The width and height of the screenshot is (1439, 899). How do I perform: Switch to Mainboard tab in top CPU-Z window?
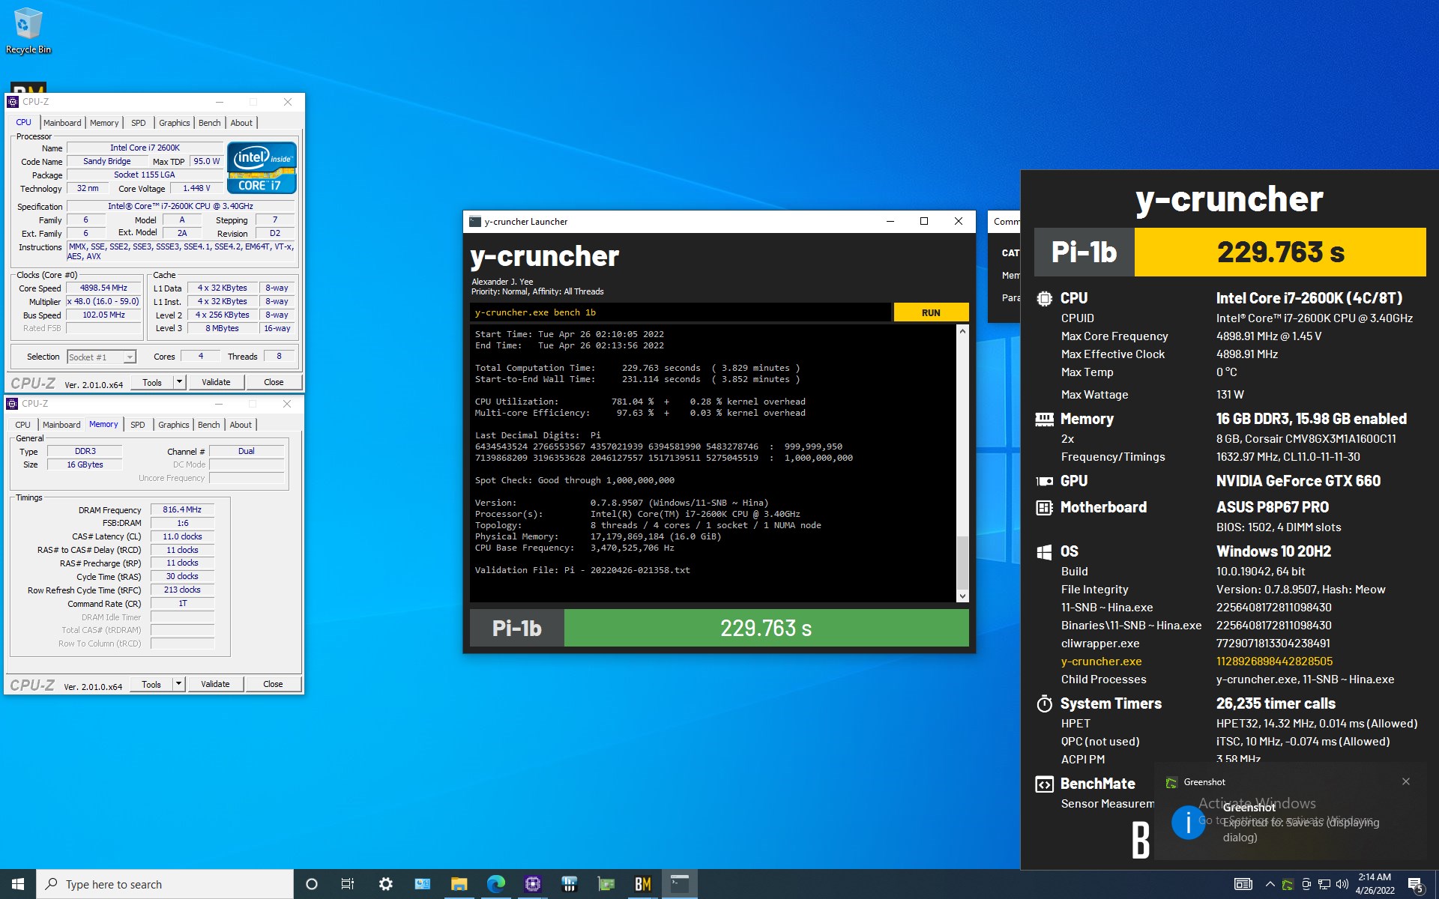tap(62, 123)
